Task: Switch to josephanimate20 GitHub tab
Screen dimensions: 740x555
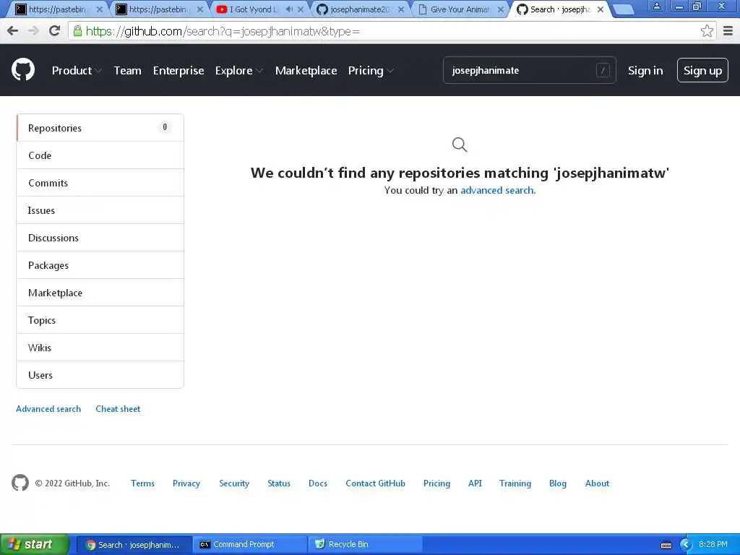Action: tap(358, 9)
